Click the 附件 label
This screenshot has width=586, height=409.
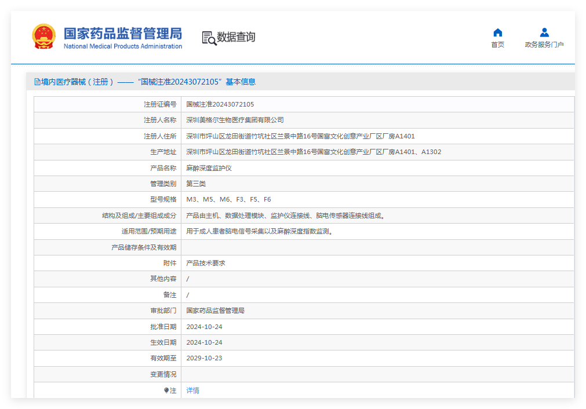[x=170, y=263]
